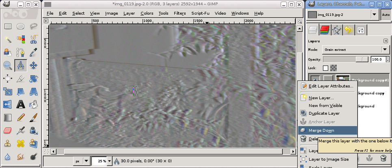Expand the zoom percentage dropdown
The width and height of the screenshot is (392, 168).
109,161
